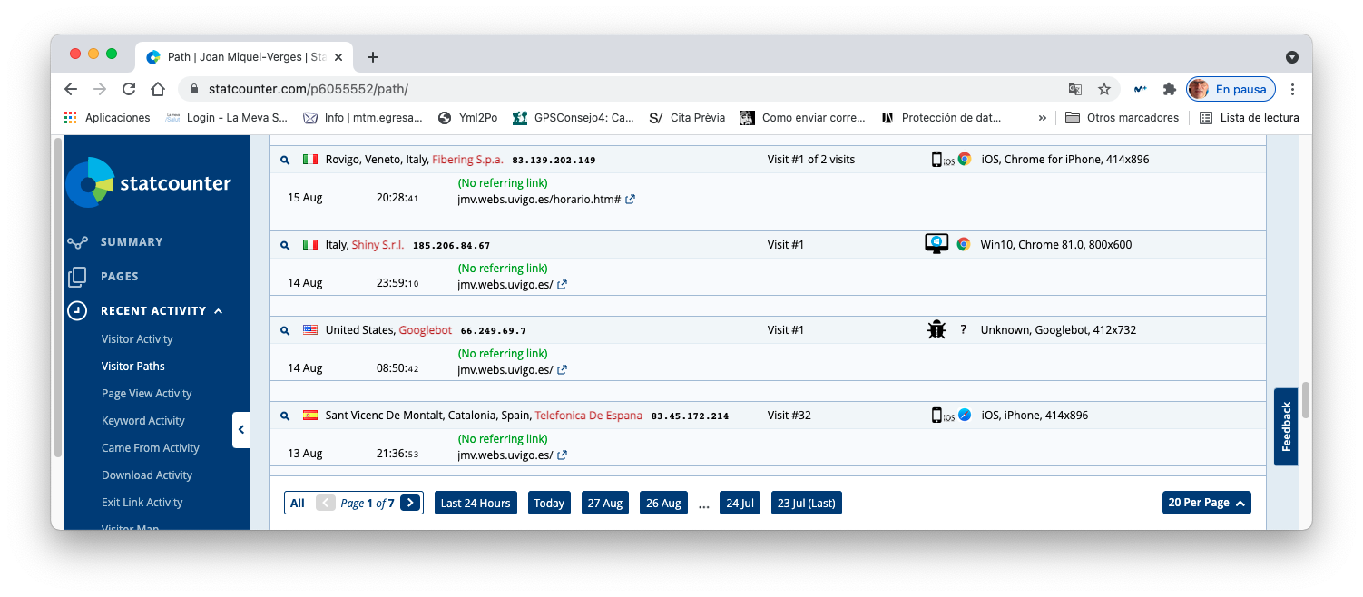The image size is (1363, 597).
Task: Click the All filter label
Action: point(298,503)
